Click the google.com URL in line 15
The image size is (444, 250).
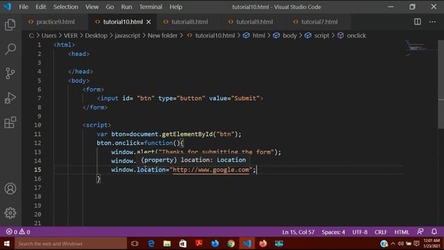coord(211,169)
